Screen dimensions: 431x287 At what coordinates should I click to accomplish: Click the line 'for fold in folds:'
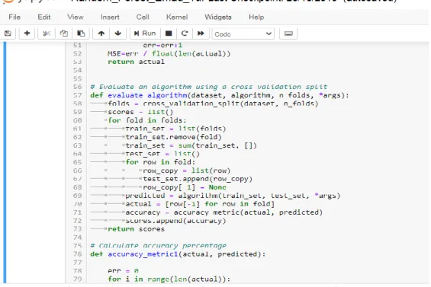147,120
